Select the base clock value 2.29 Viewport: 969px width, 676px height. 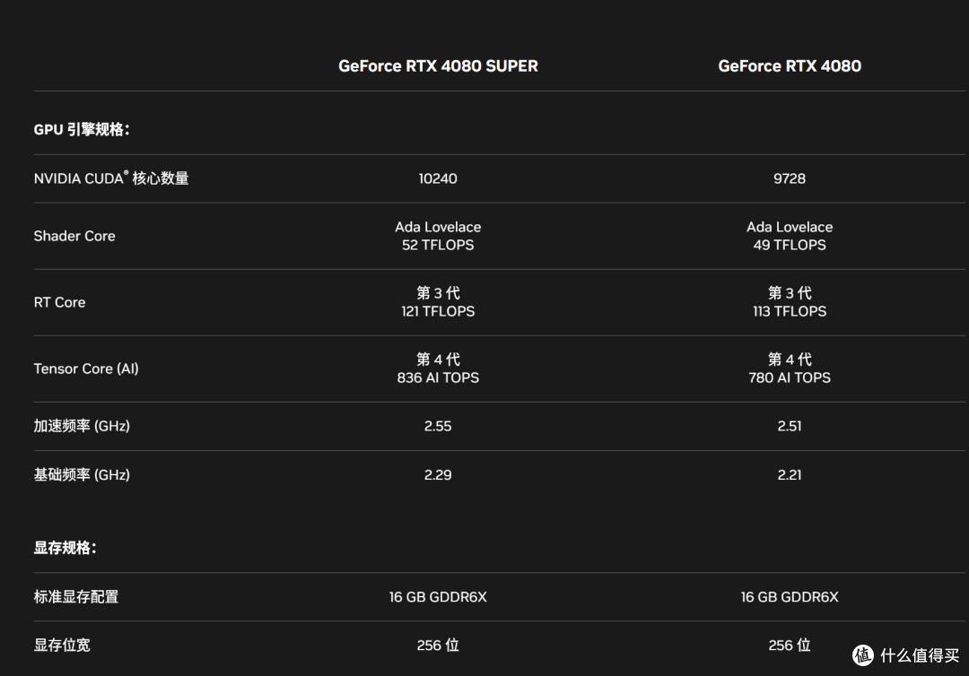(x=438, y=475)
